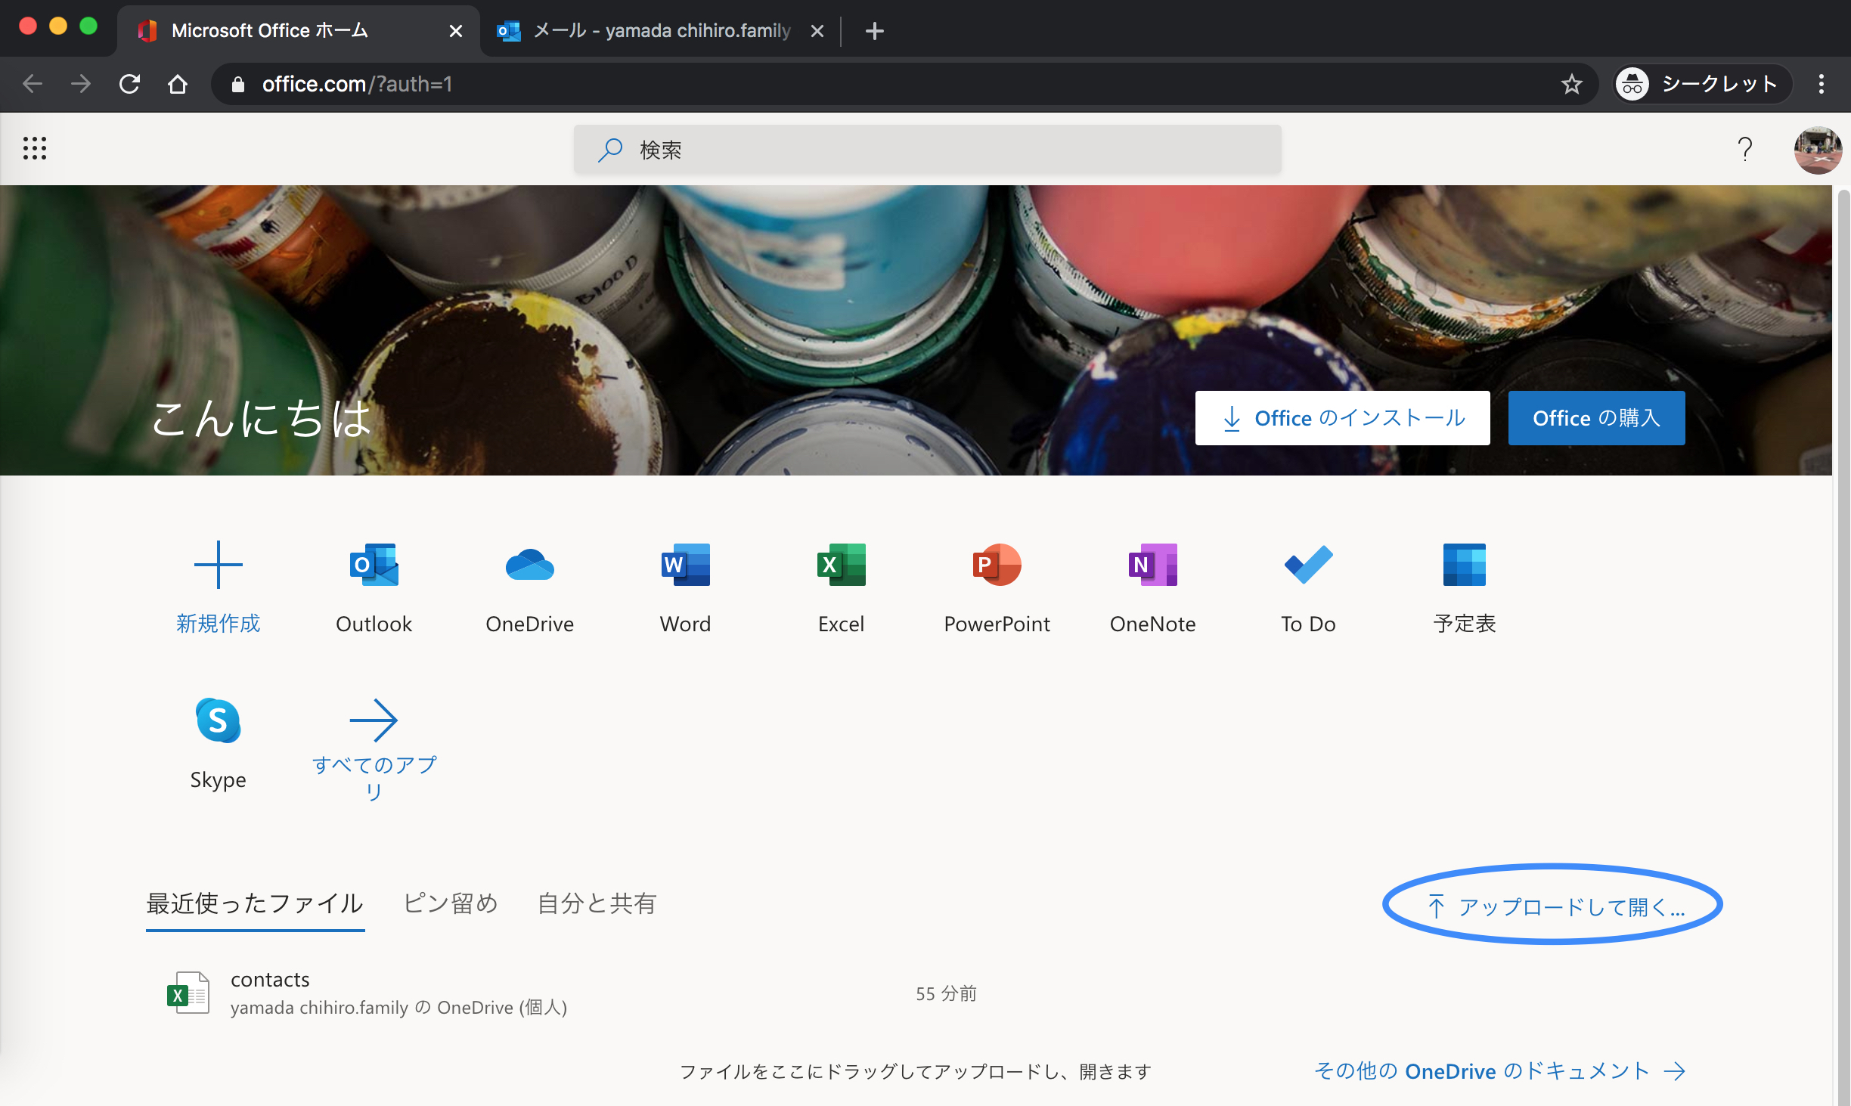Image resolution: width=1851 pixels, height=1106 pixels.
Task: View site info lock icon
Action: (x=237, y=84)
